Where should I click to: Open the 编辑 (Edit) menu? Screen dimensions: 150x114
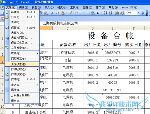pos(23,7)
